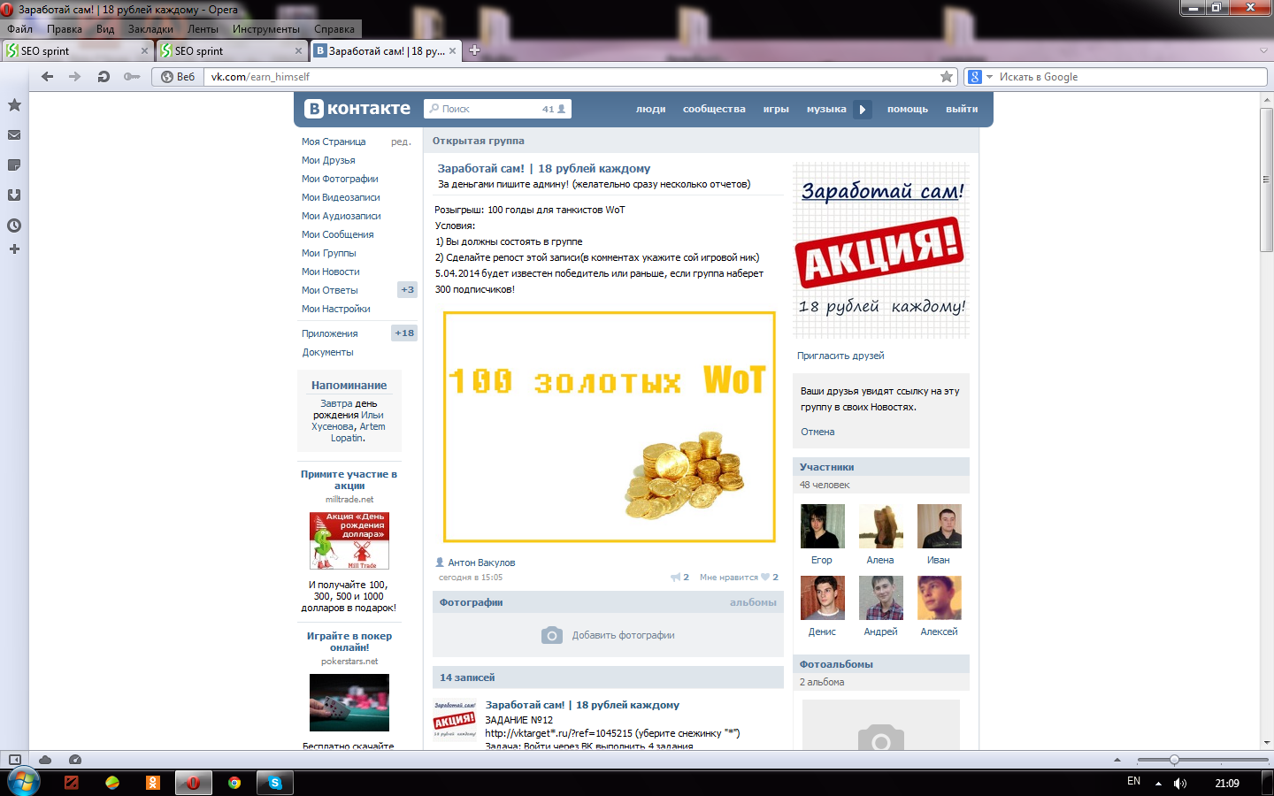Click the +18 counter next to Приложения
Screen dimensions: 1274x796
click(404, 333)
